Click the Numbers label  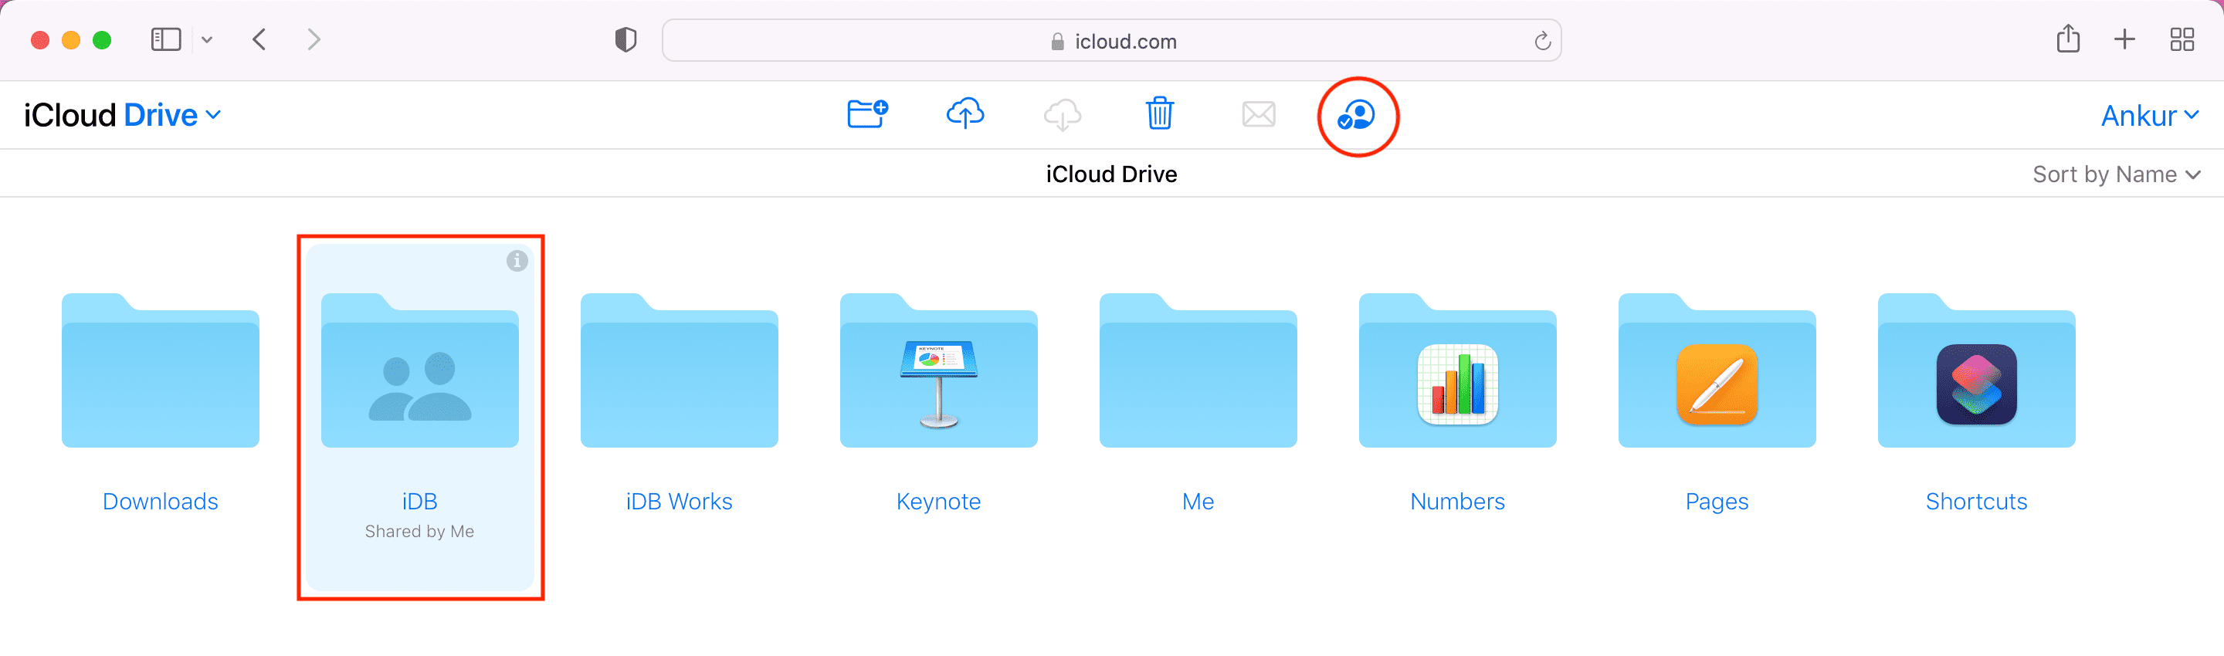point(1457,502)
